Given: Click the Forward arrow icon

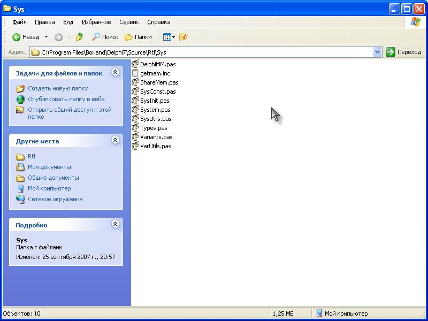Looking at the screenshot, I should (x=58, y=37).
